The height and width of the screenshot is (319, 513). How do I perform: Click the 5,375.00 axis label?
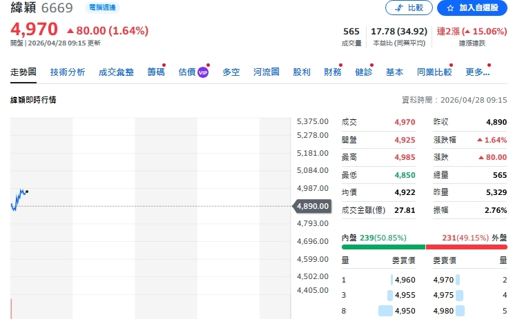click(313, 121)
